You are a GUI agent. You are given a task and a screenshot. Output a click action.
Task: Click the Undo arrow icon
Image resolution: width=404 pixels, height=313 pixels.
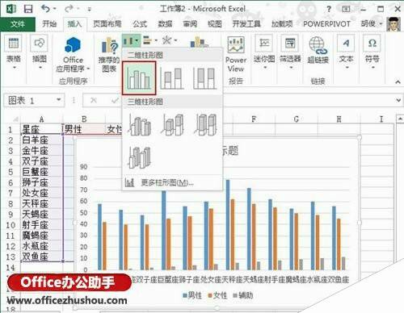(45, 9)
